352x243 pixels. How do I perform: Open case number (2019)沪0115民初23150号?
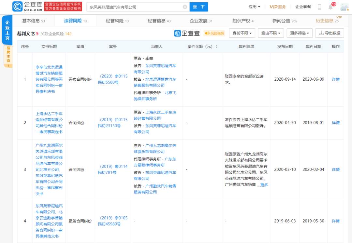(x=113, y=123)
